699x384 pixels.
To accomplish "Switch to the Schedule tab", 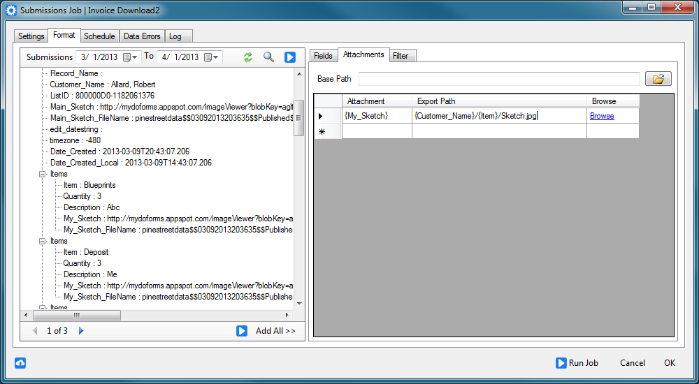I will pyautogui.click(x=99, y=36).
